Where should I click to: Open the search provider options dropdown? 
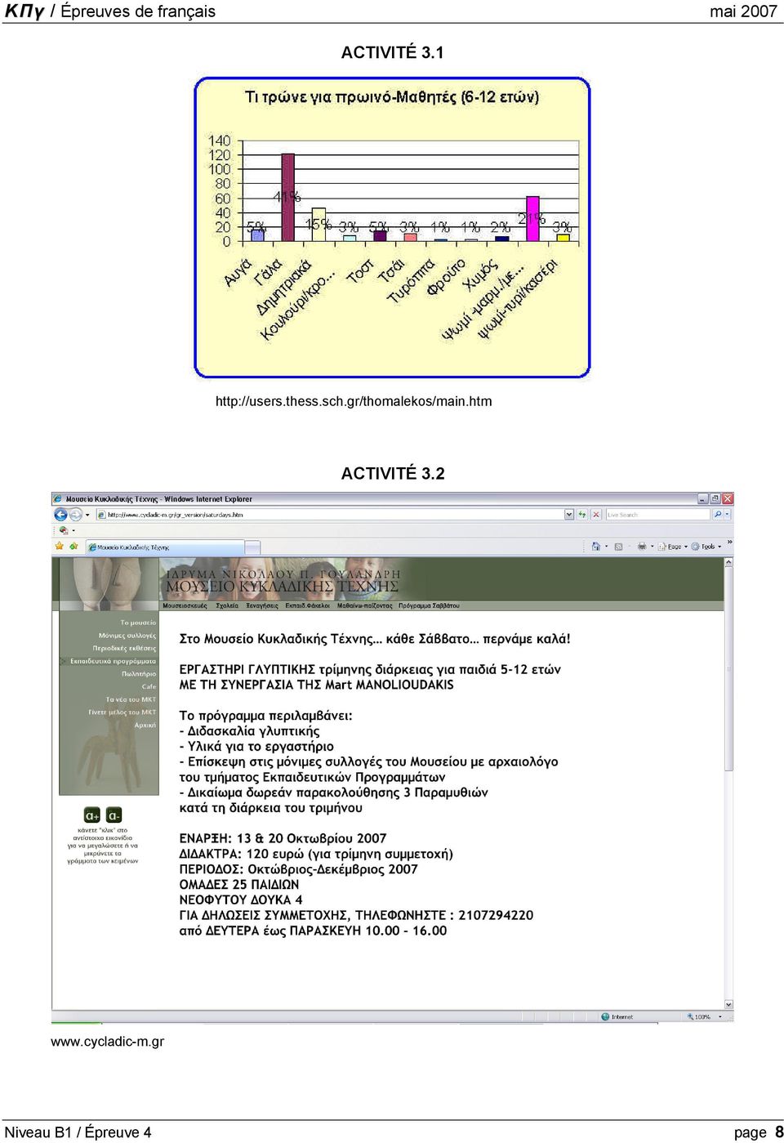coord(728,515)
